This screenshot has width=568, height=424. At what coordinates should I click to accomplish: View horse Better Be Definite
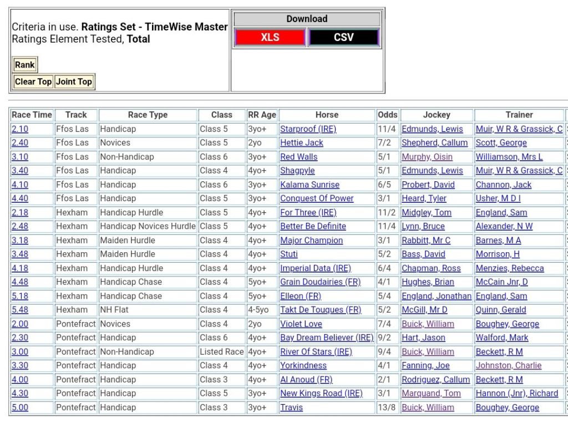pos(313,226)
